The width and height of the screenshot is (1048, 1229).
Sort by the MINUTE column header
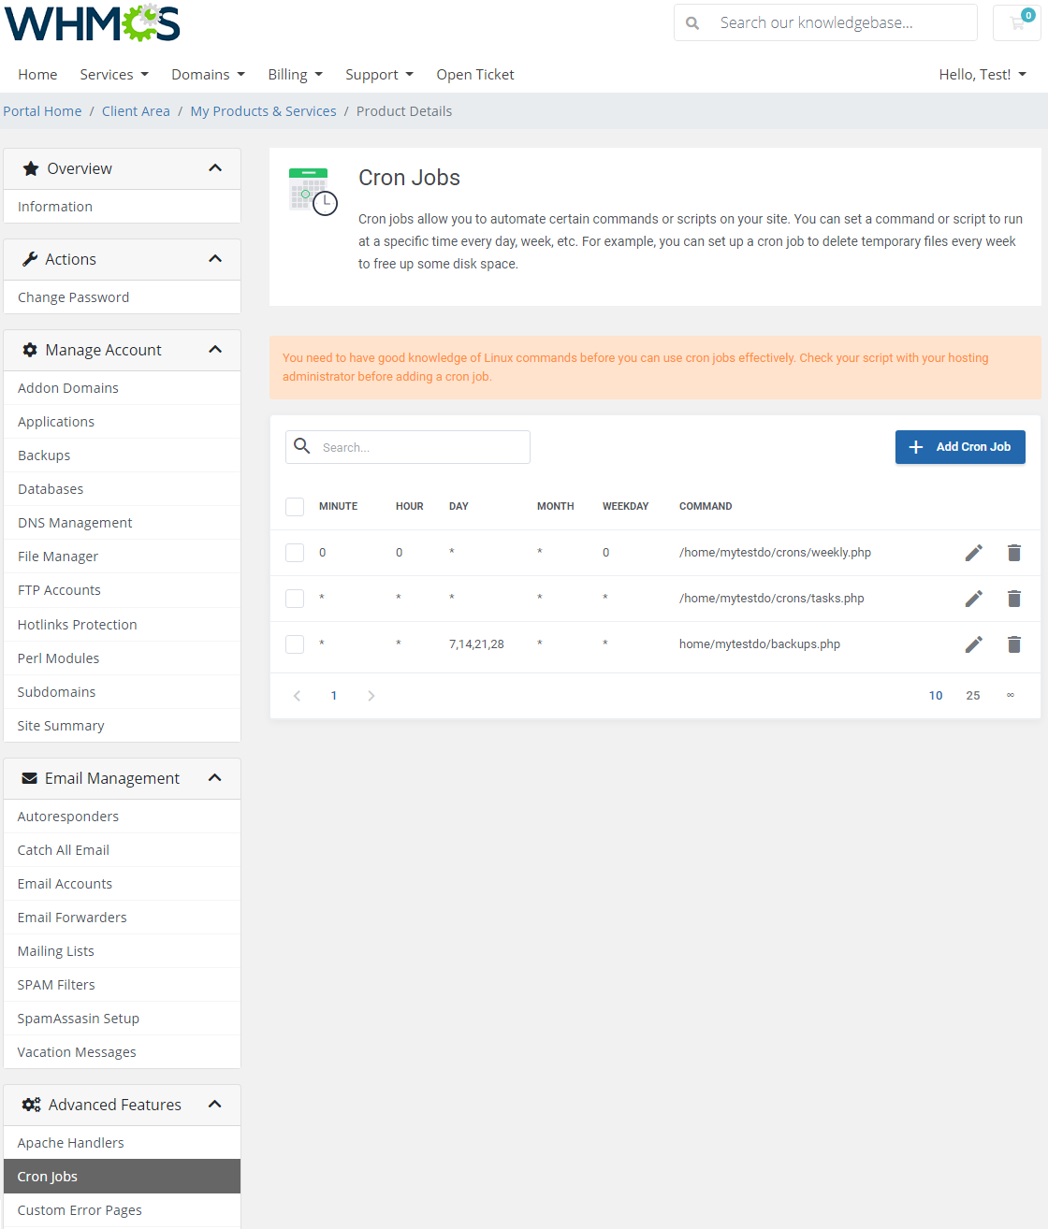[x=338, y=506]
